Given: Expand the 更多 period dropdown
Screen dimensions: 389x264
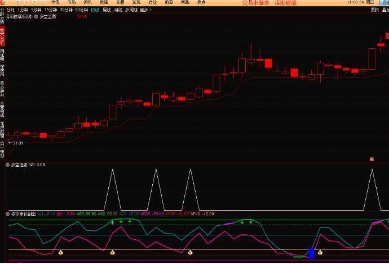Looking at the screenshot, I should [147, 10].
